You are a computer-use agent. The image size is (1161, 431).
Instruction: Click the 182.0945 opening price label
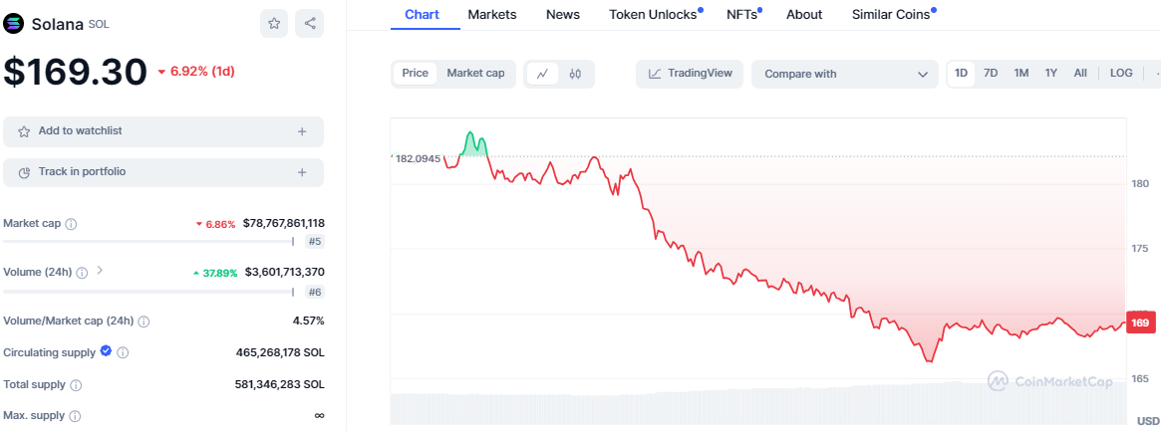click(417, 158)
